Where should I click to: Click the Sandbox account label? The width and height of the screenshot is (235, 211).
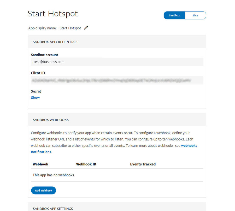(x=44, y=55)
